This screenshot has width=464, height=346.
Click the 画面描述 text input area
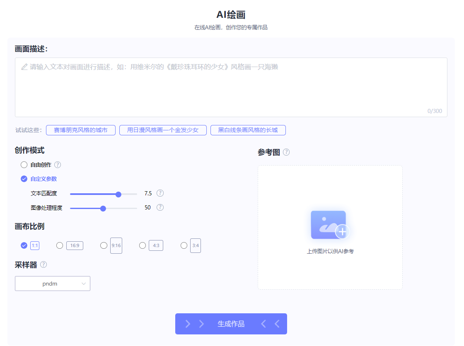231,87
